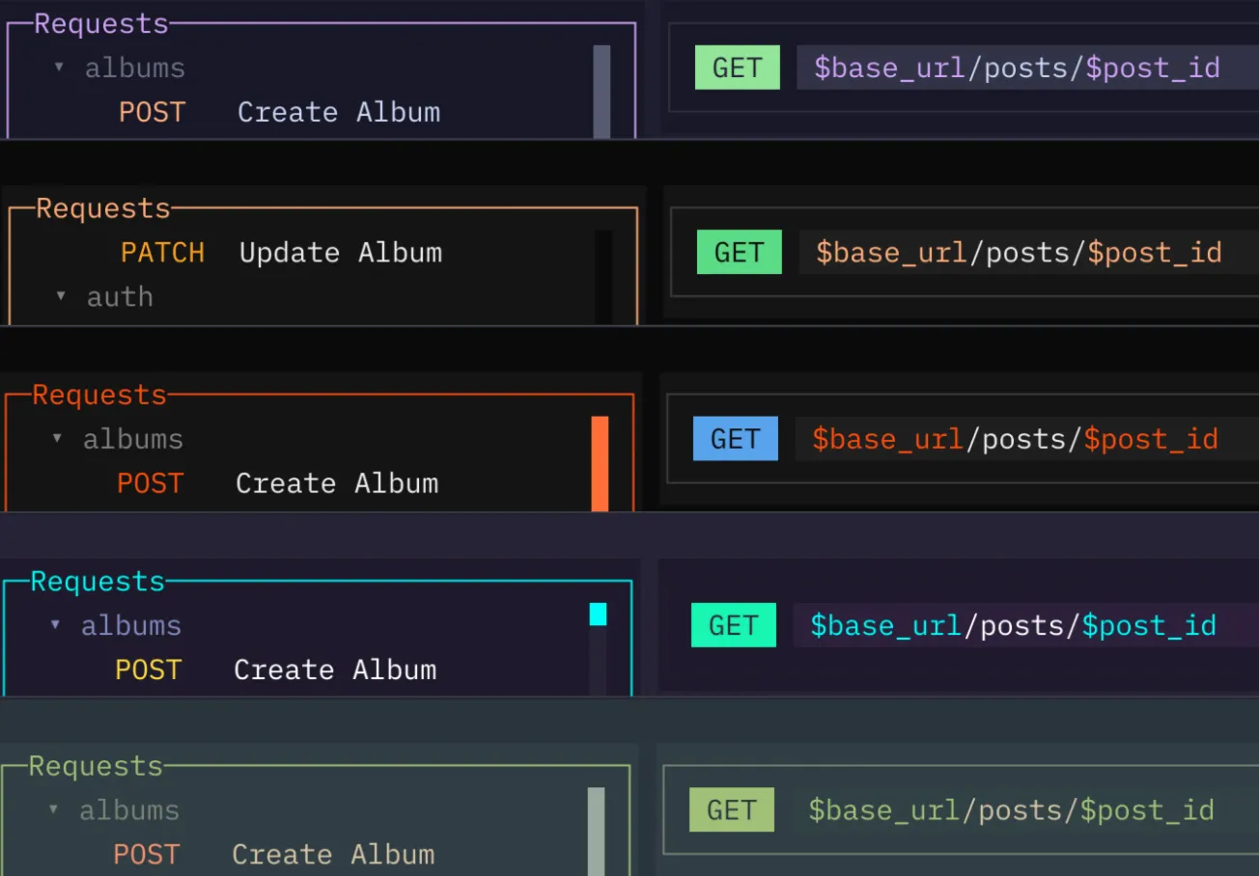This screenshot has height=876, width=1259.
Task: Focus the URL field with purple $base_url variable
Action: click(x=1027, y=68)
